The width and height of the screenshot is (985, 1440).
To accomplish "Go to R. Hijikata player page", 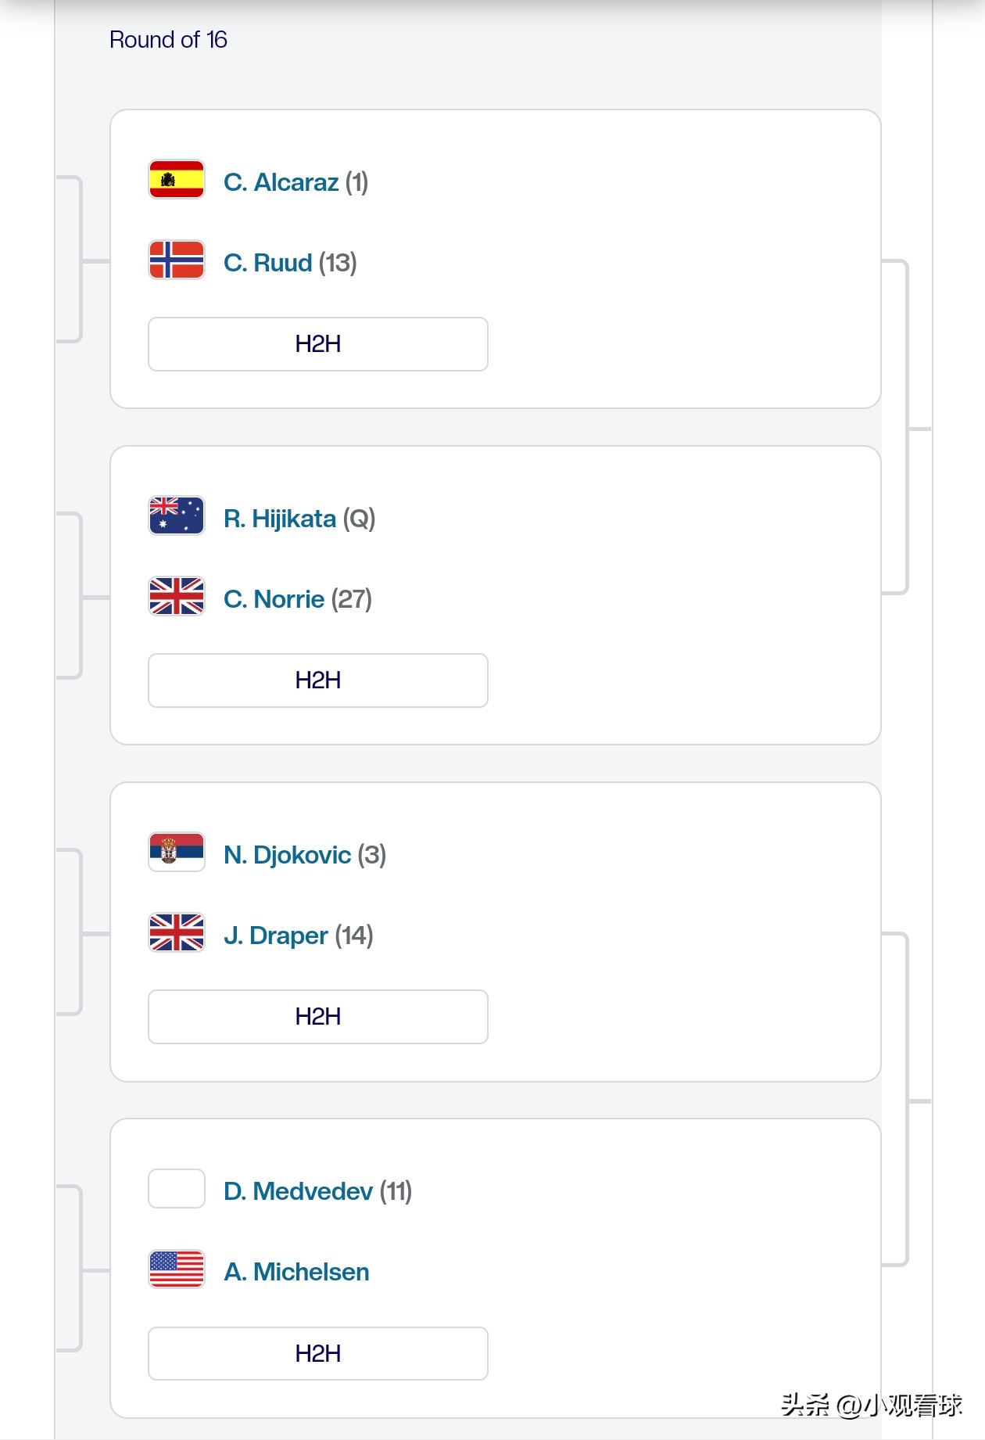I will (x=279, y=519).
